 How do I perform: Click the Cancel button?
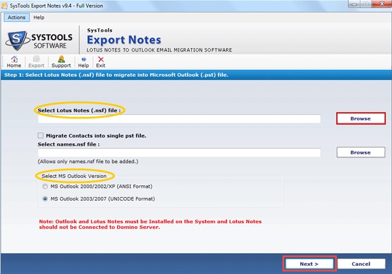click(x=361, y=263)
